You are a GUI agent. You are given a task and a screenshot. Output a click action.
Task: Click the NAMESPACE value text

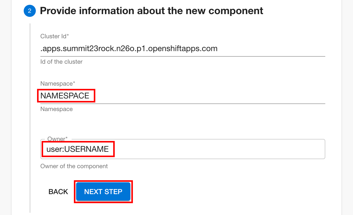pos(65,96)
